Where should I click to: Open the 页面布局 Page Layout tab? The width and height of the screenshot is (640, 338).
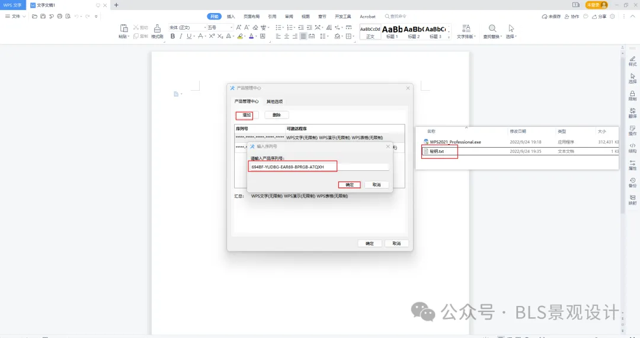[251, 17]
